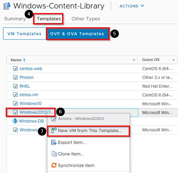
Task: Click the Export Item icon
Action: pyautogui.click(x=54, y=142)
